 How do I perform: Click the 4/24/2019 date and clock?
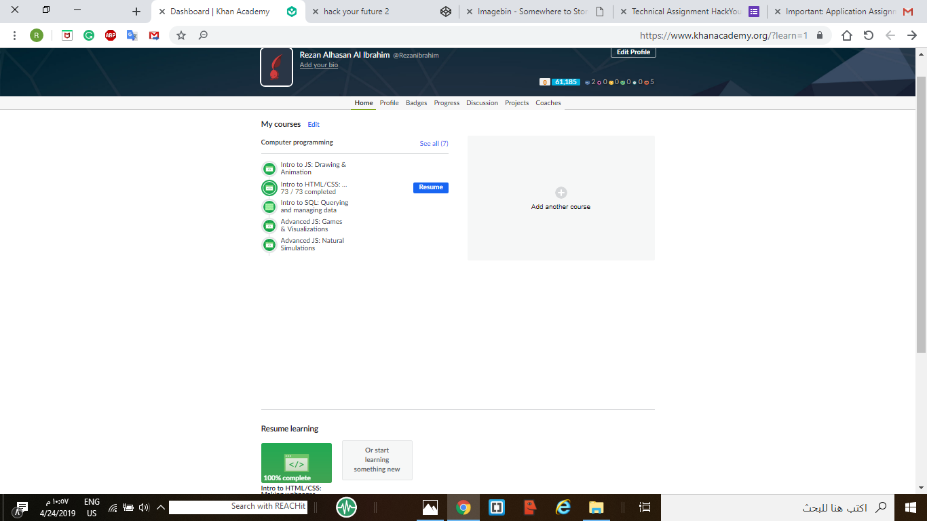(x=57, y=507)
